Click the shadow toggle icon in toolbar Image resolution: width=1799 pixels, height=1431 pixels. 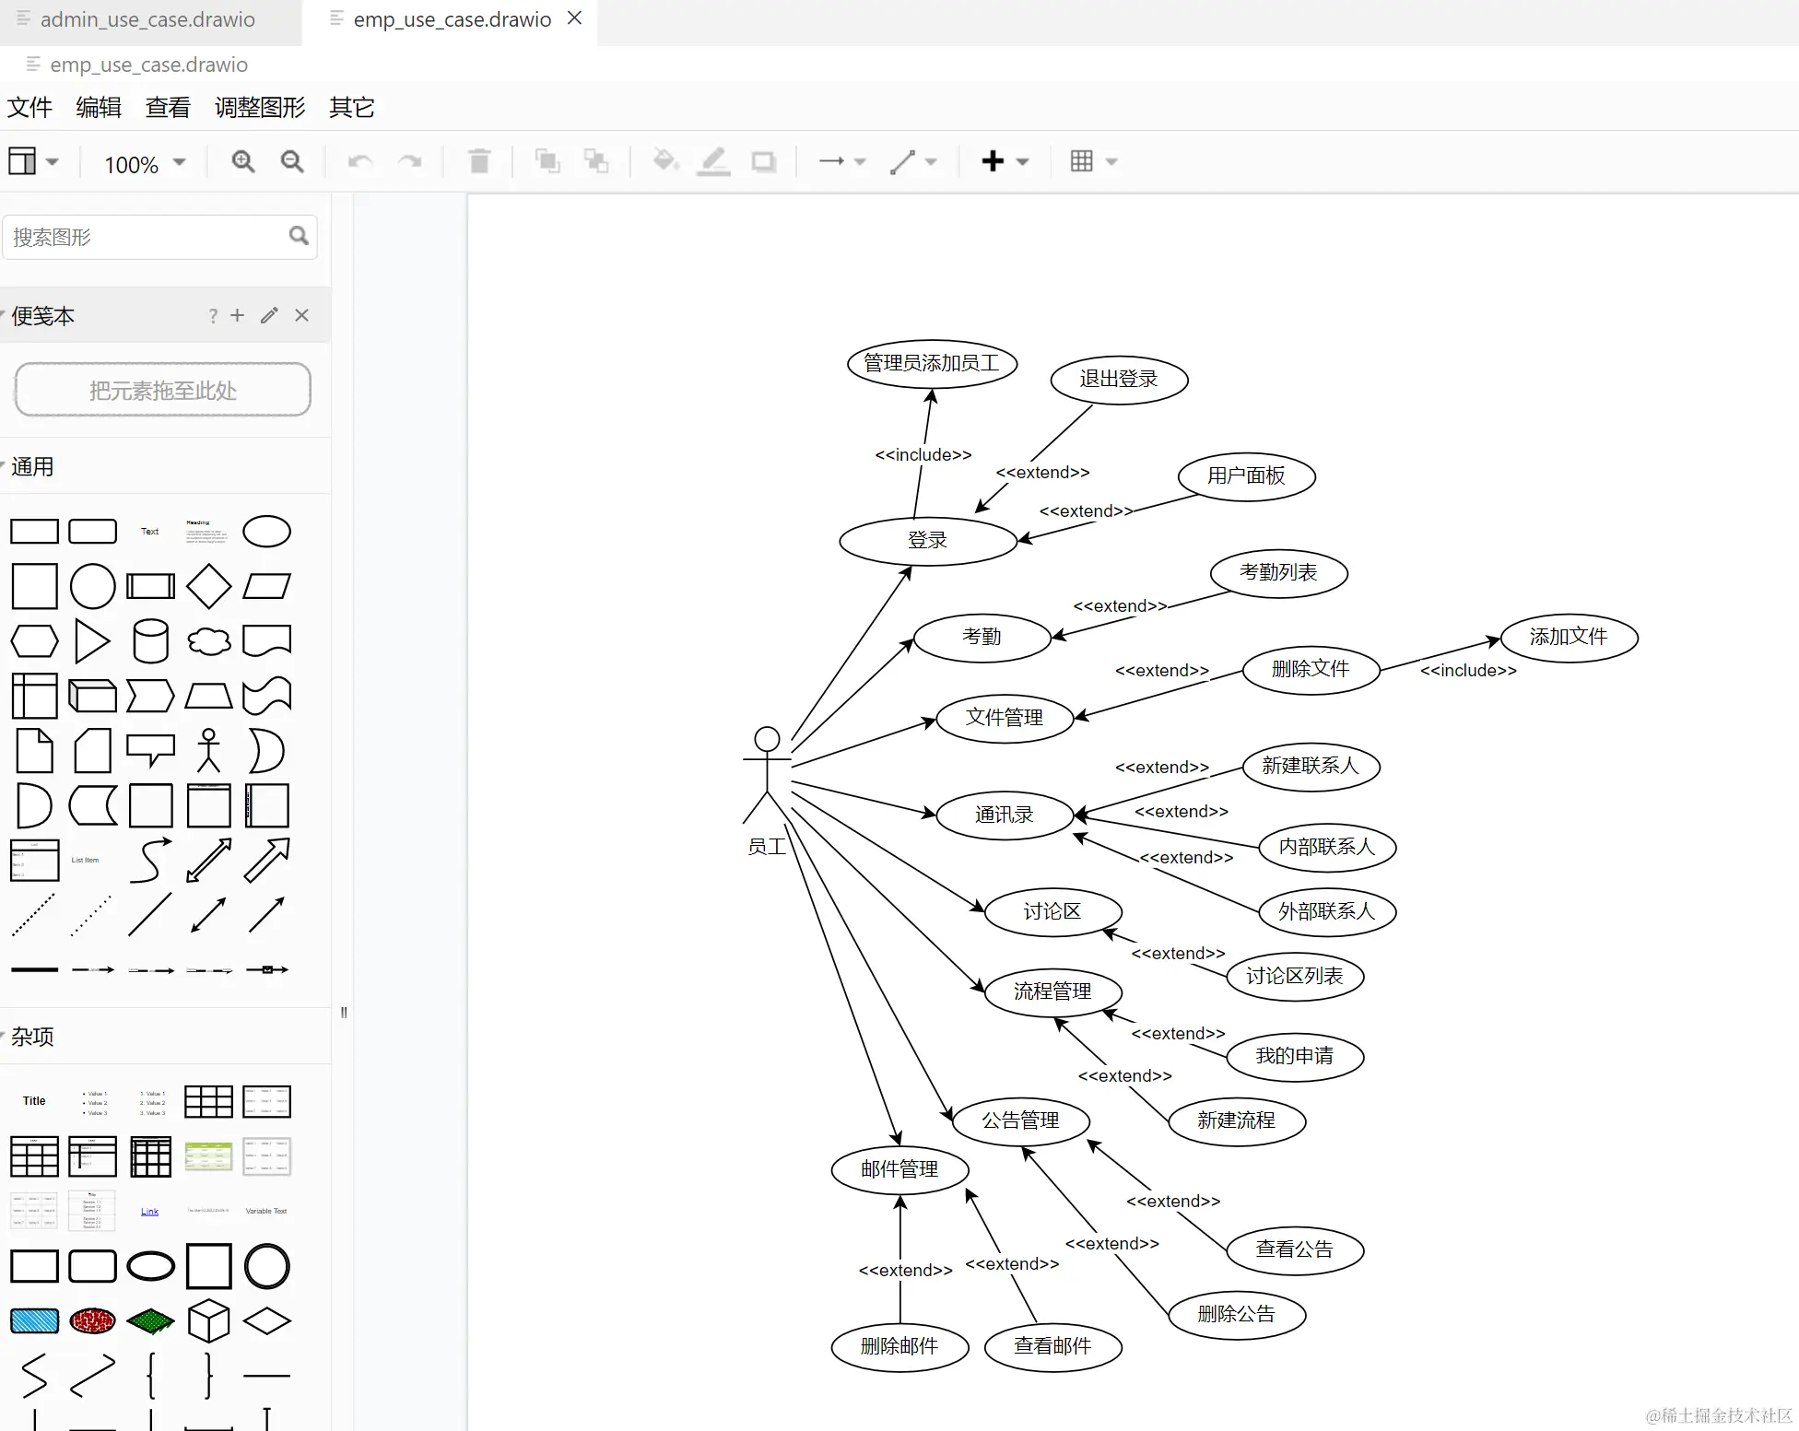(x=763, y=162)
